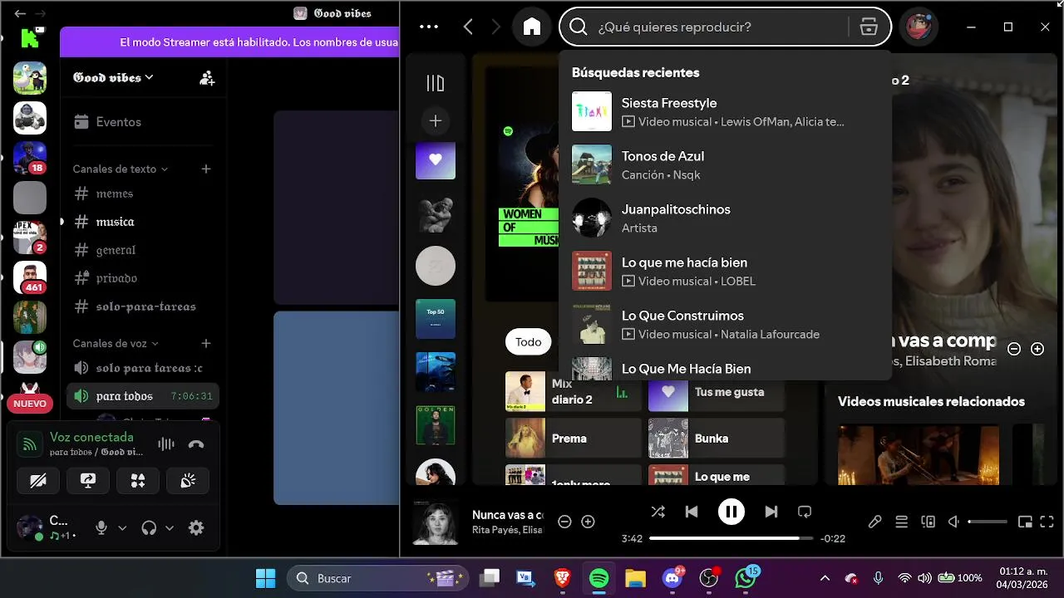Image resolution: width=1064 pixels, height=598 pixels.
Task: Skip to next track
Action: pos(771,512)
